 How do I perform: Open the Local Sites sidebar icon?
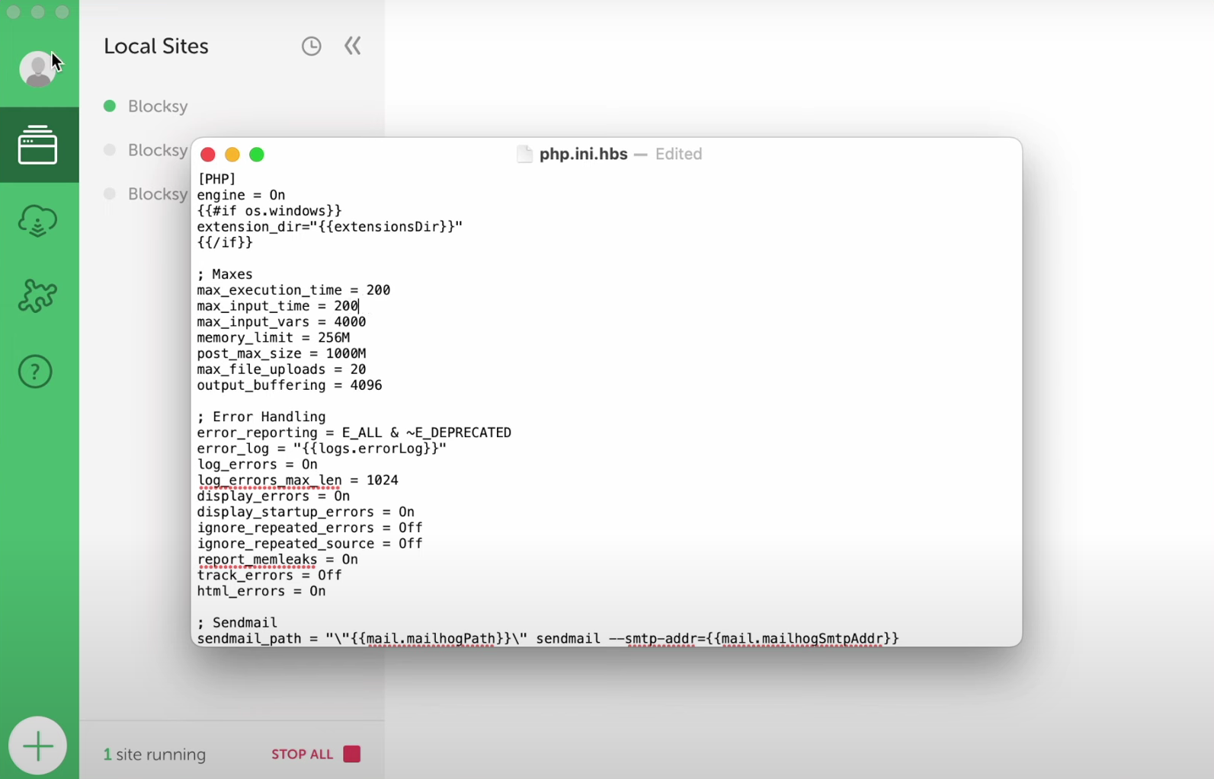click(37, 145)
